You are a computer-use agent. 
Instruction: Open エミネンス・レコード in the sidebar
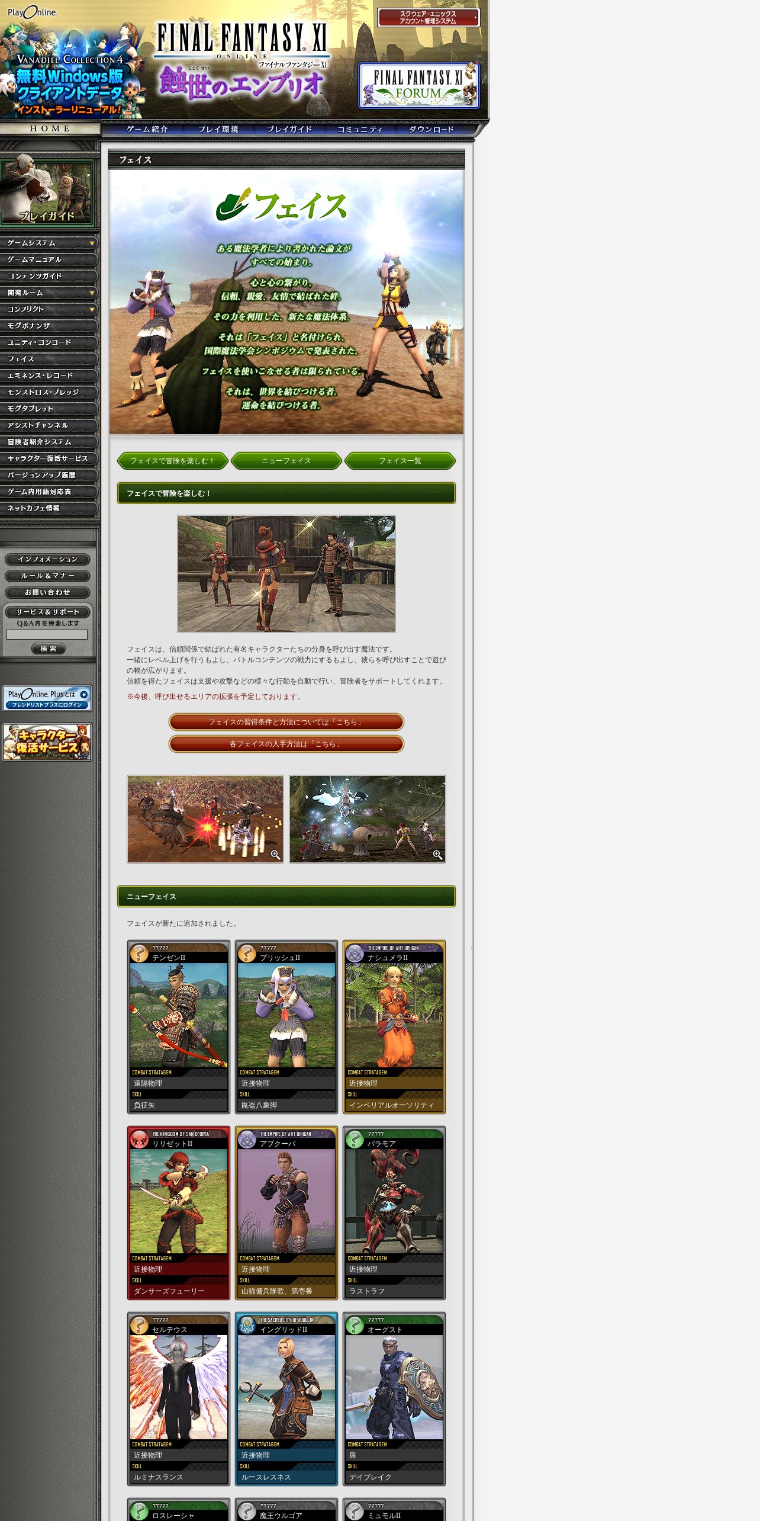click(49, 376)
